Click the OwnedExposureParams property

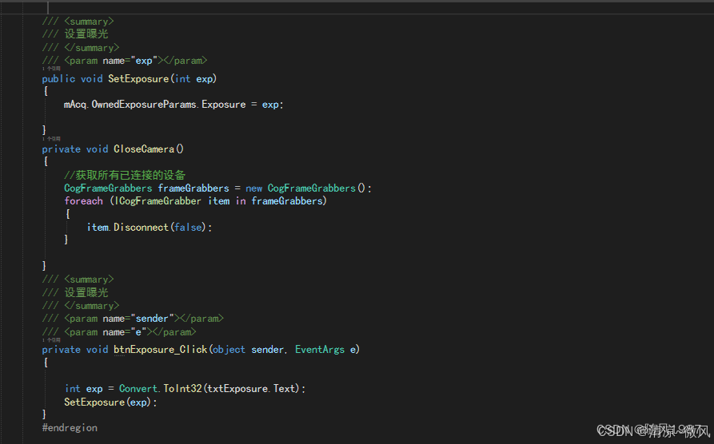[x=145, y=105]
